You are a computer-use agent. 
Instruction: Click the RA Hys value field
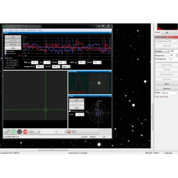click(46, 62)
